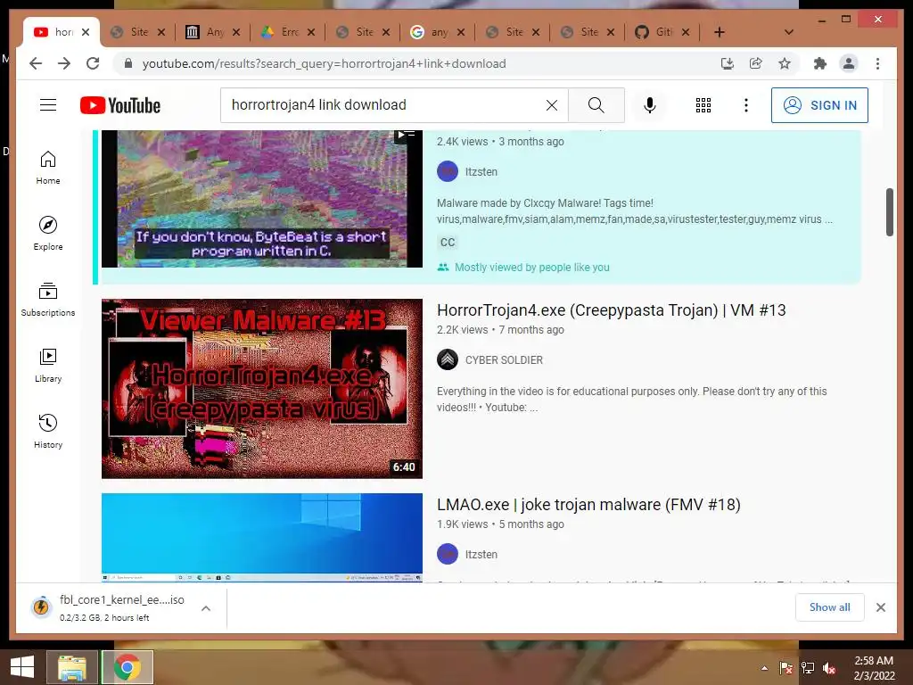Open the Chrome extensions puzzle icon
Image resolution: width=913 pixels, height=685 pixels.
(820, 63)
